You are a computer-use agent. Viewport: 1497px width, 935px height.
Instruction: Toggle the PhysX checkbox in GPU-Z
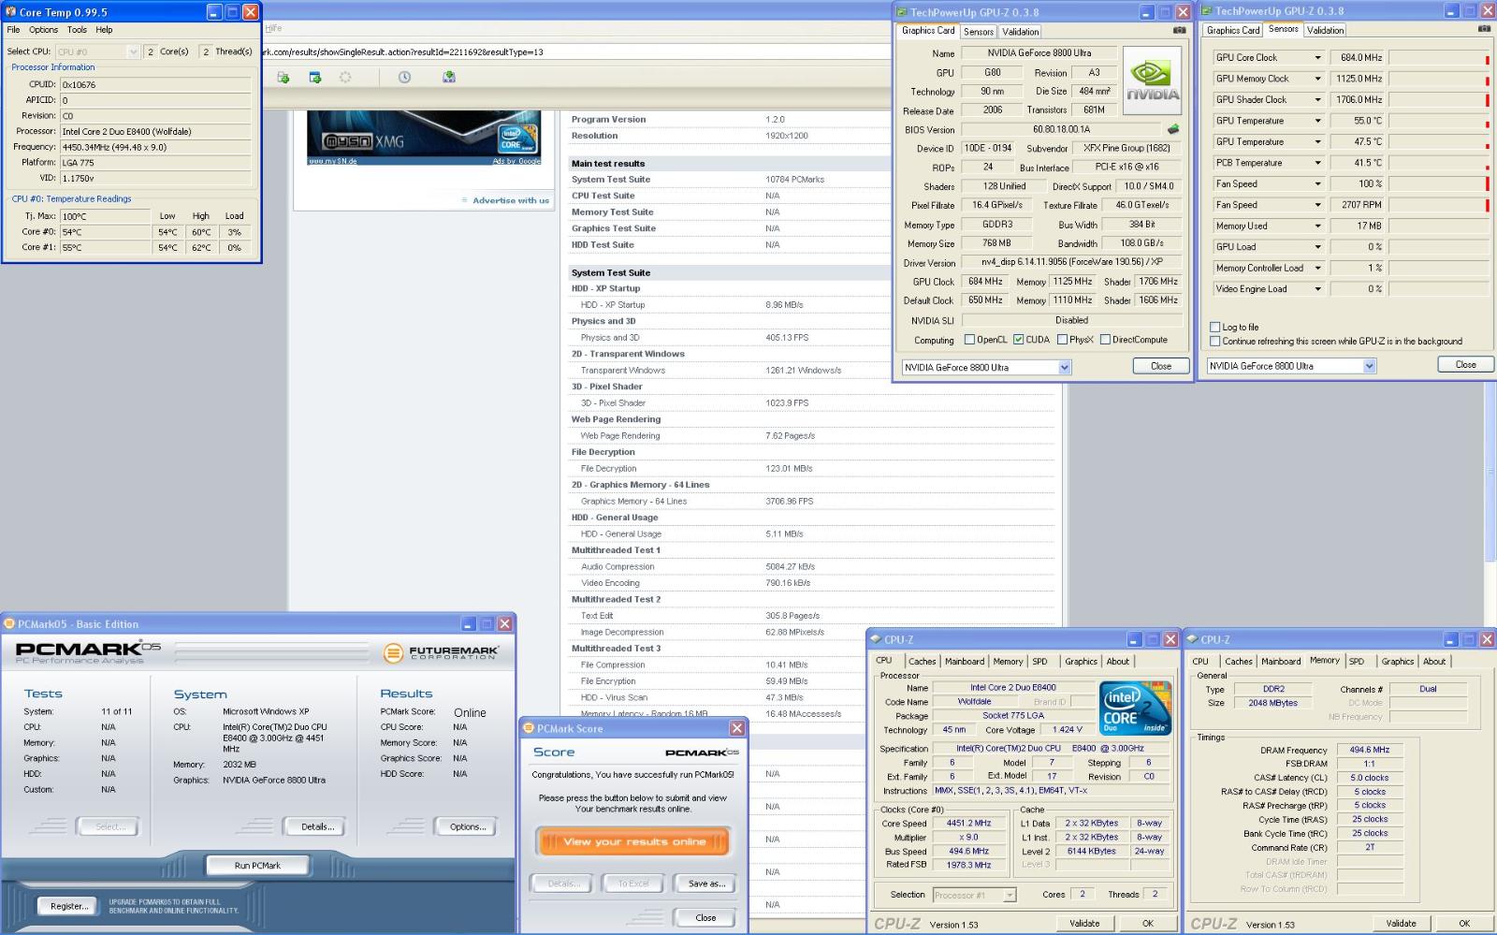pos(1062,340)
